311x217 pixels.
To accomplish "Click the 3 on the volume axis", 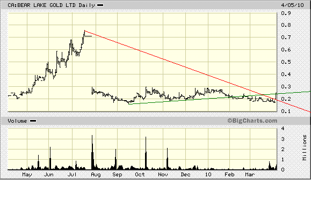I will pyautogui.click(x=283, y=139).
